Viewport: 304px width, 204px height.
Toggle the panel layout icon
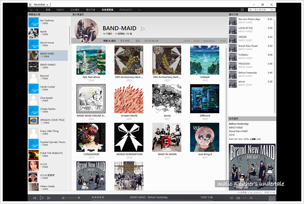[x=242, y=9]
